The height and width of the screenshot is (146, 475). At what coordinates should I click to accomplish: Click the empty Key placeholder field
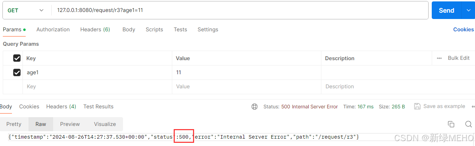tap(97, 87)
